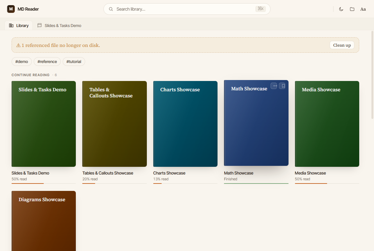Open more options on Math Showcase cover
This screenshot has width=374, height=251.
(274, 86)
